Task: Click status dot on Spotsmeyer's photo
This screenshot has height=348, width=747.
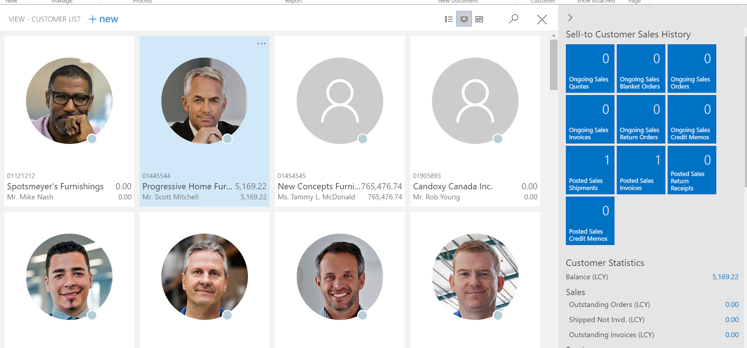Action: (92, 139)
